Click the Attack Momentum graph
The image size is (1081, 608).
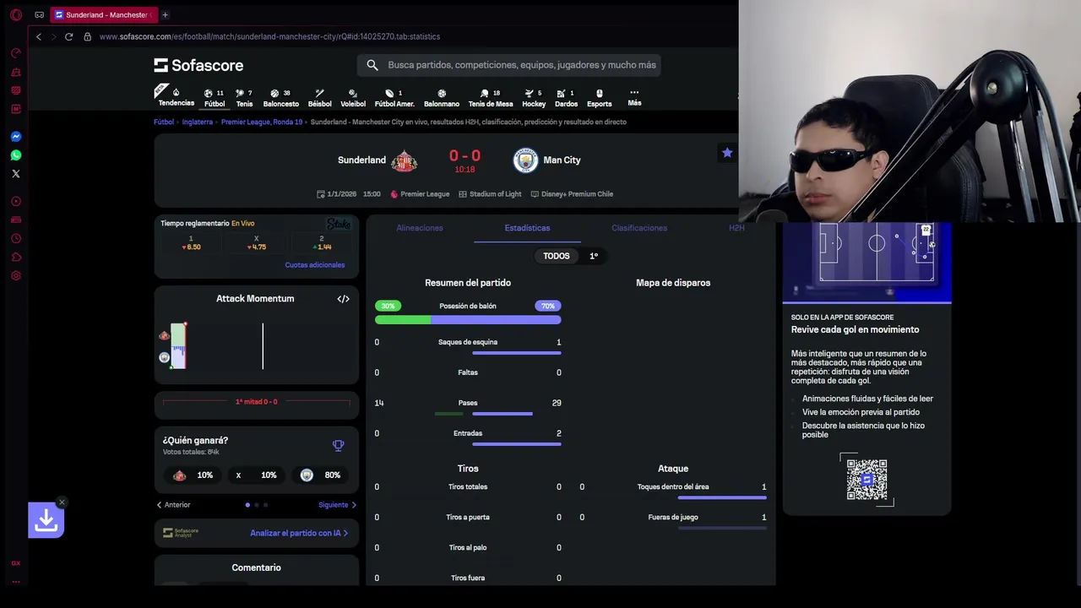point(256,345)
